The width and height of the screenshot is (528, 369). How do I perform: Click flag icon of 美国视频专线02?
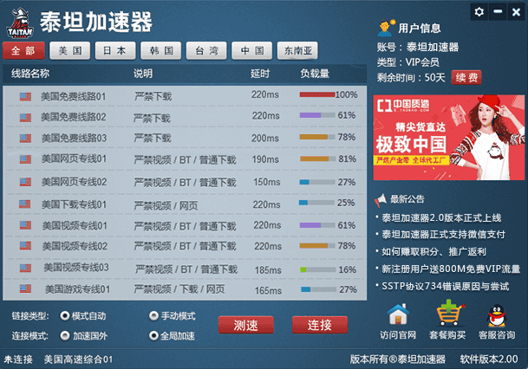[25, 246]
